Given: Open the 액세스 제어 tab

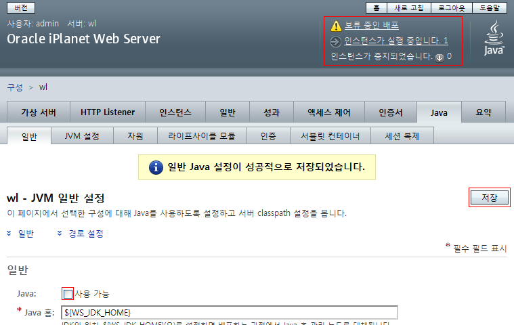Looking at the screenshot, I should click(329, 112).
